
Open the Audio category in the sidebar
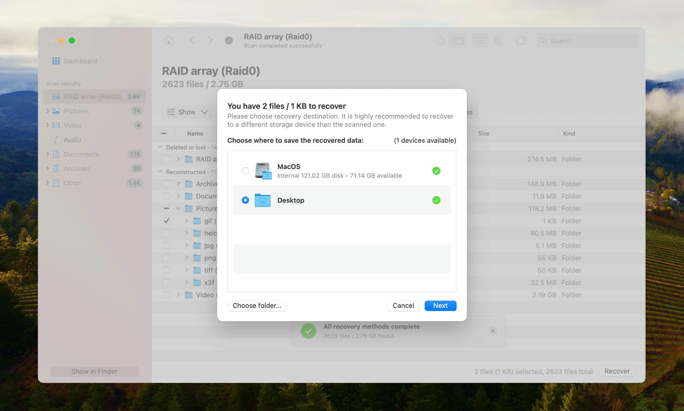[x=72, y=140]
